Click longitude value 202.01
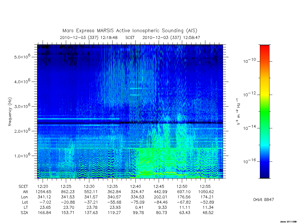 click(160, 197)
